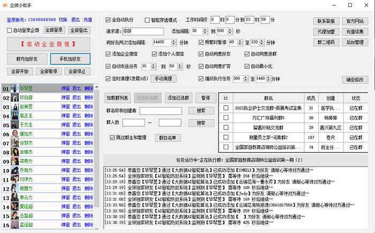375x233 pixels.
Task: Toggle 自动同意扩容 checkbox
Action: [x=201, y=66]
